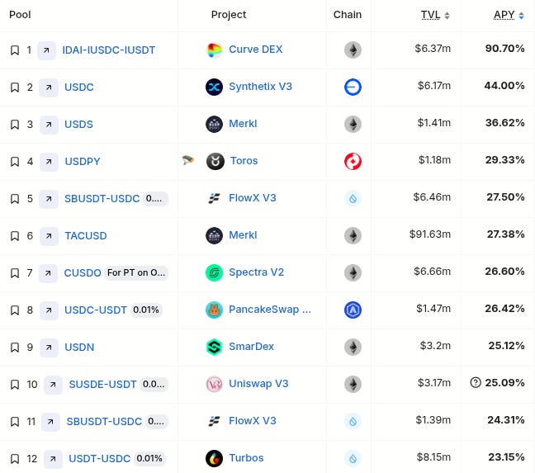This screenshot has height=473, width=535.
Task: Bookmark the USDT-USDC Turbos pool
Action: pyautogui.click(x=15, y=459)
